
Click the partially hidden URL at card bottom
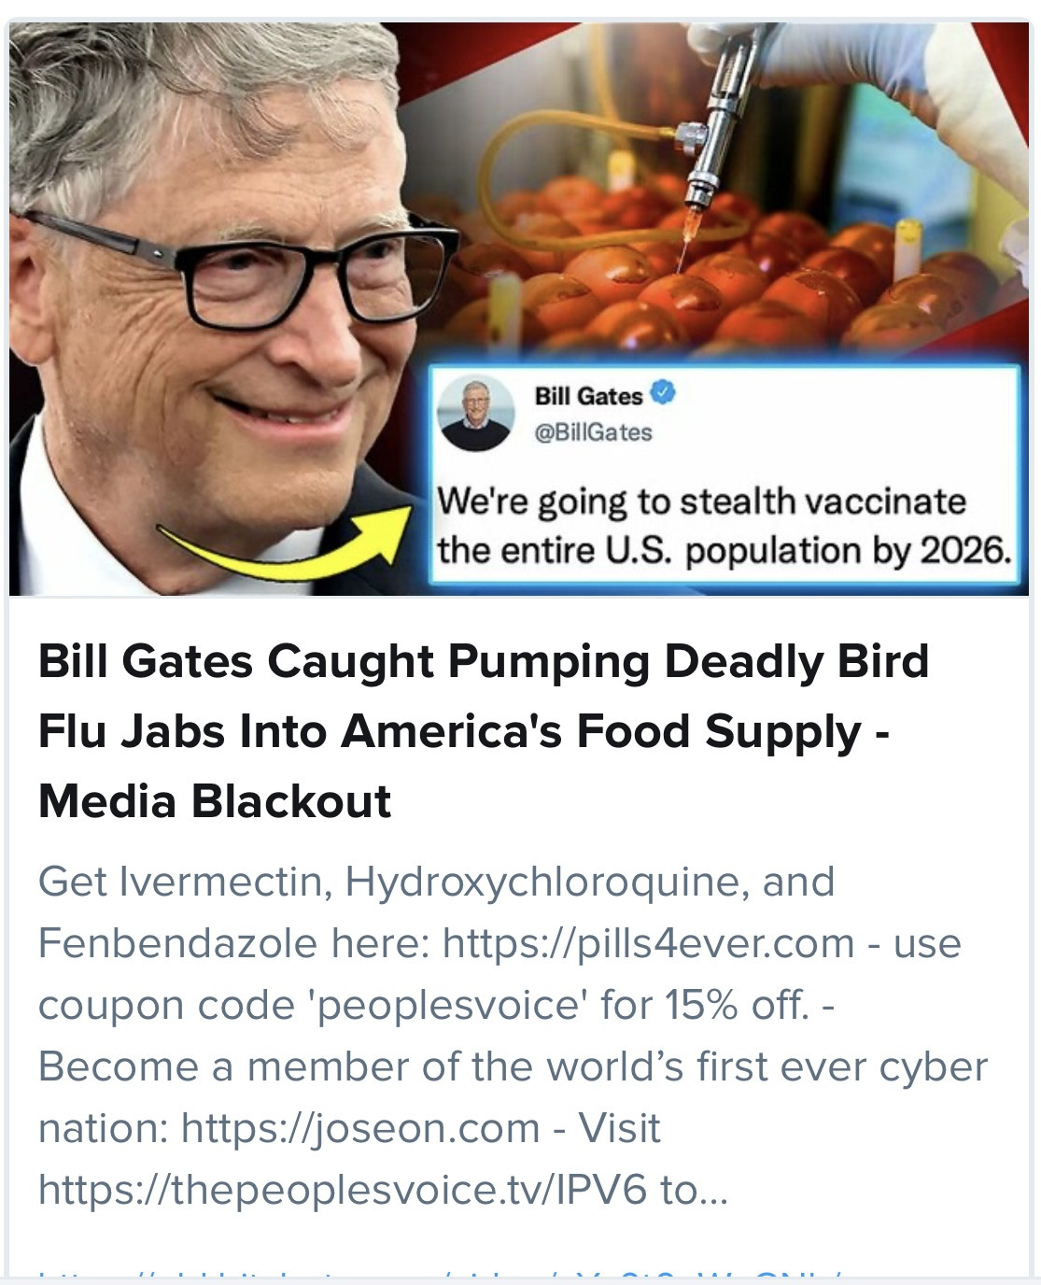[x=439, y=1274]
